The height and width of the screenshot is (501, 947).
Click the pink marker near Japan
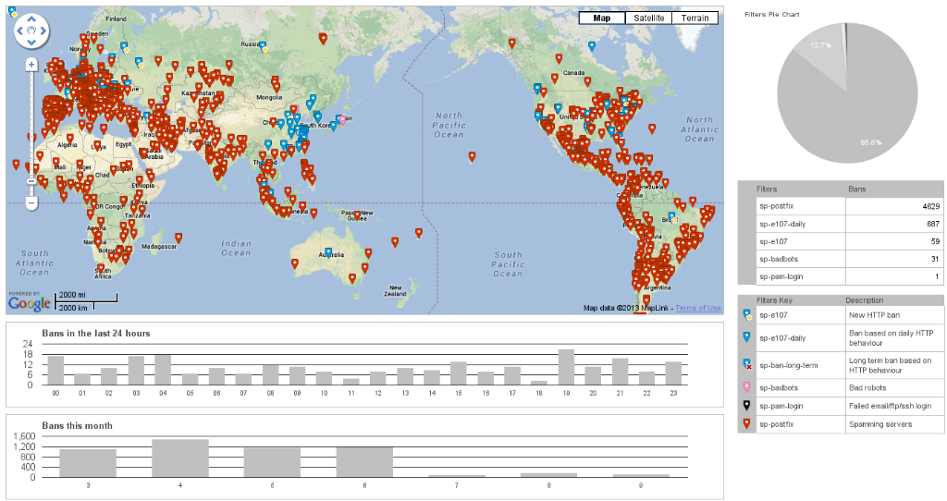[343, 120]
